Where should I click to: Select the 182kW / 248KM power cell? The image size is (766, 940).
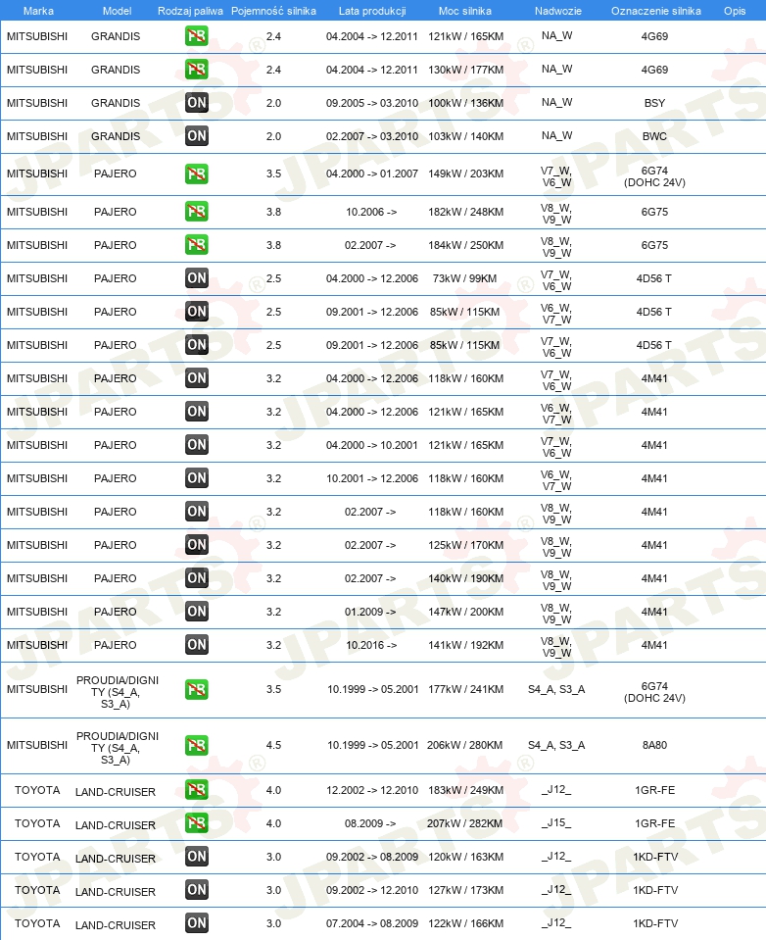(465, 212)
